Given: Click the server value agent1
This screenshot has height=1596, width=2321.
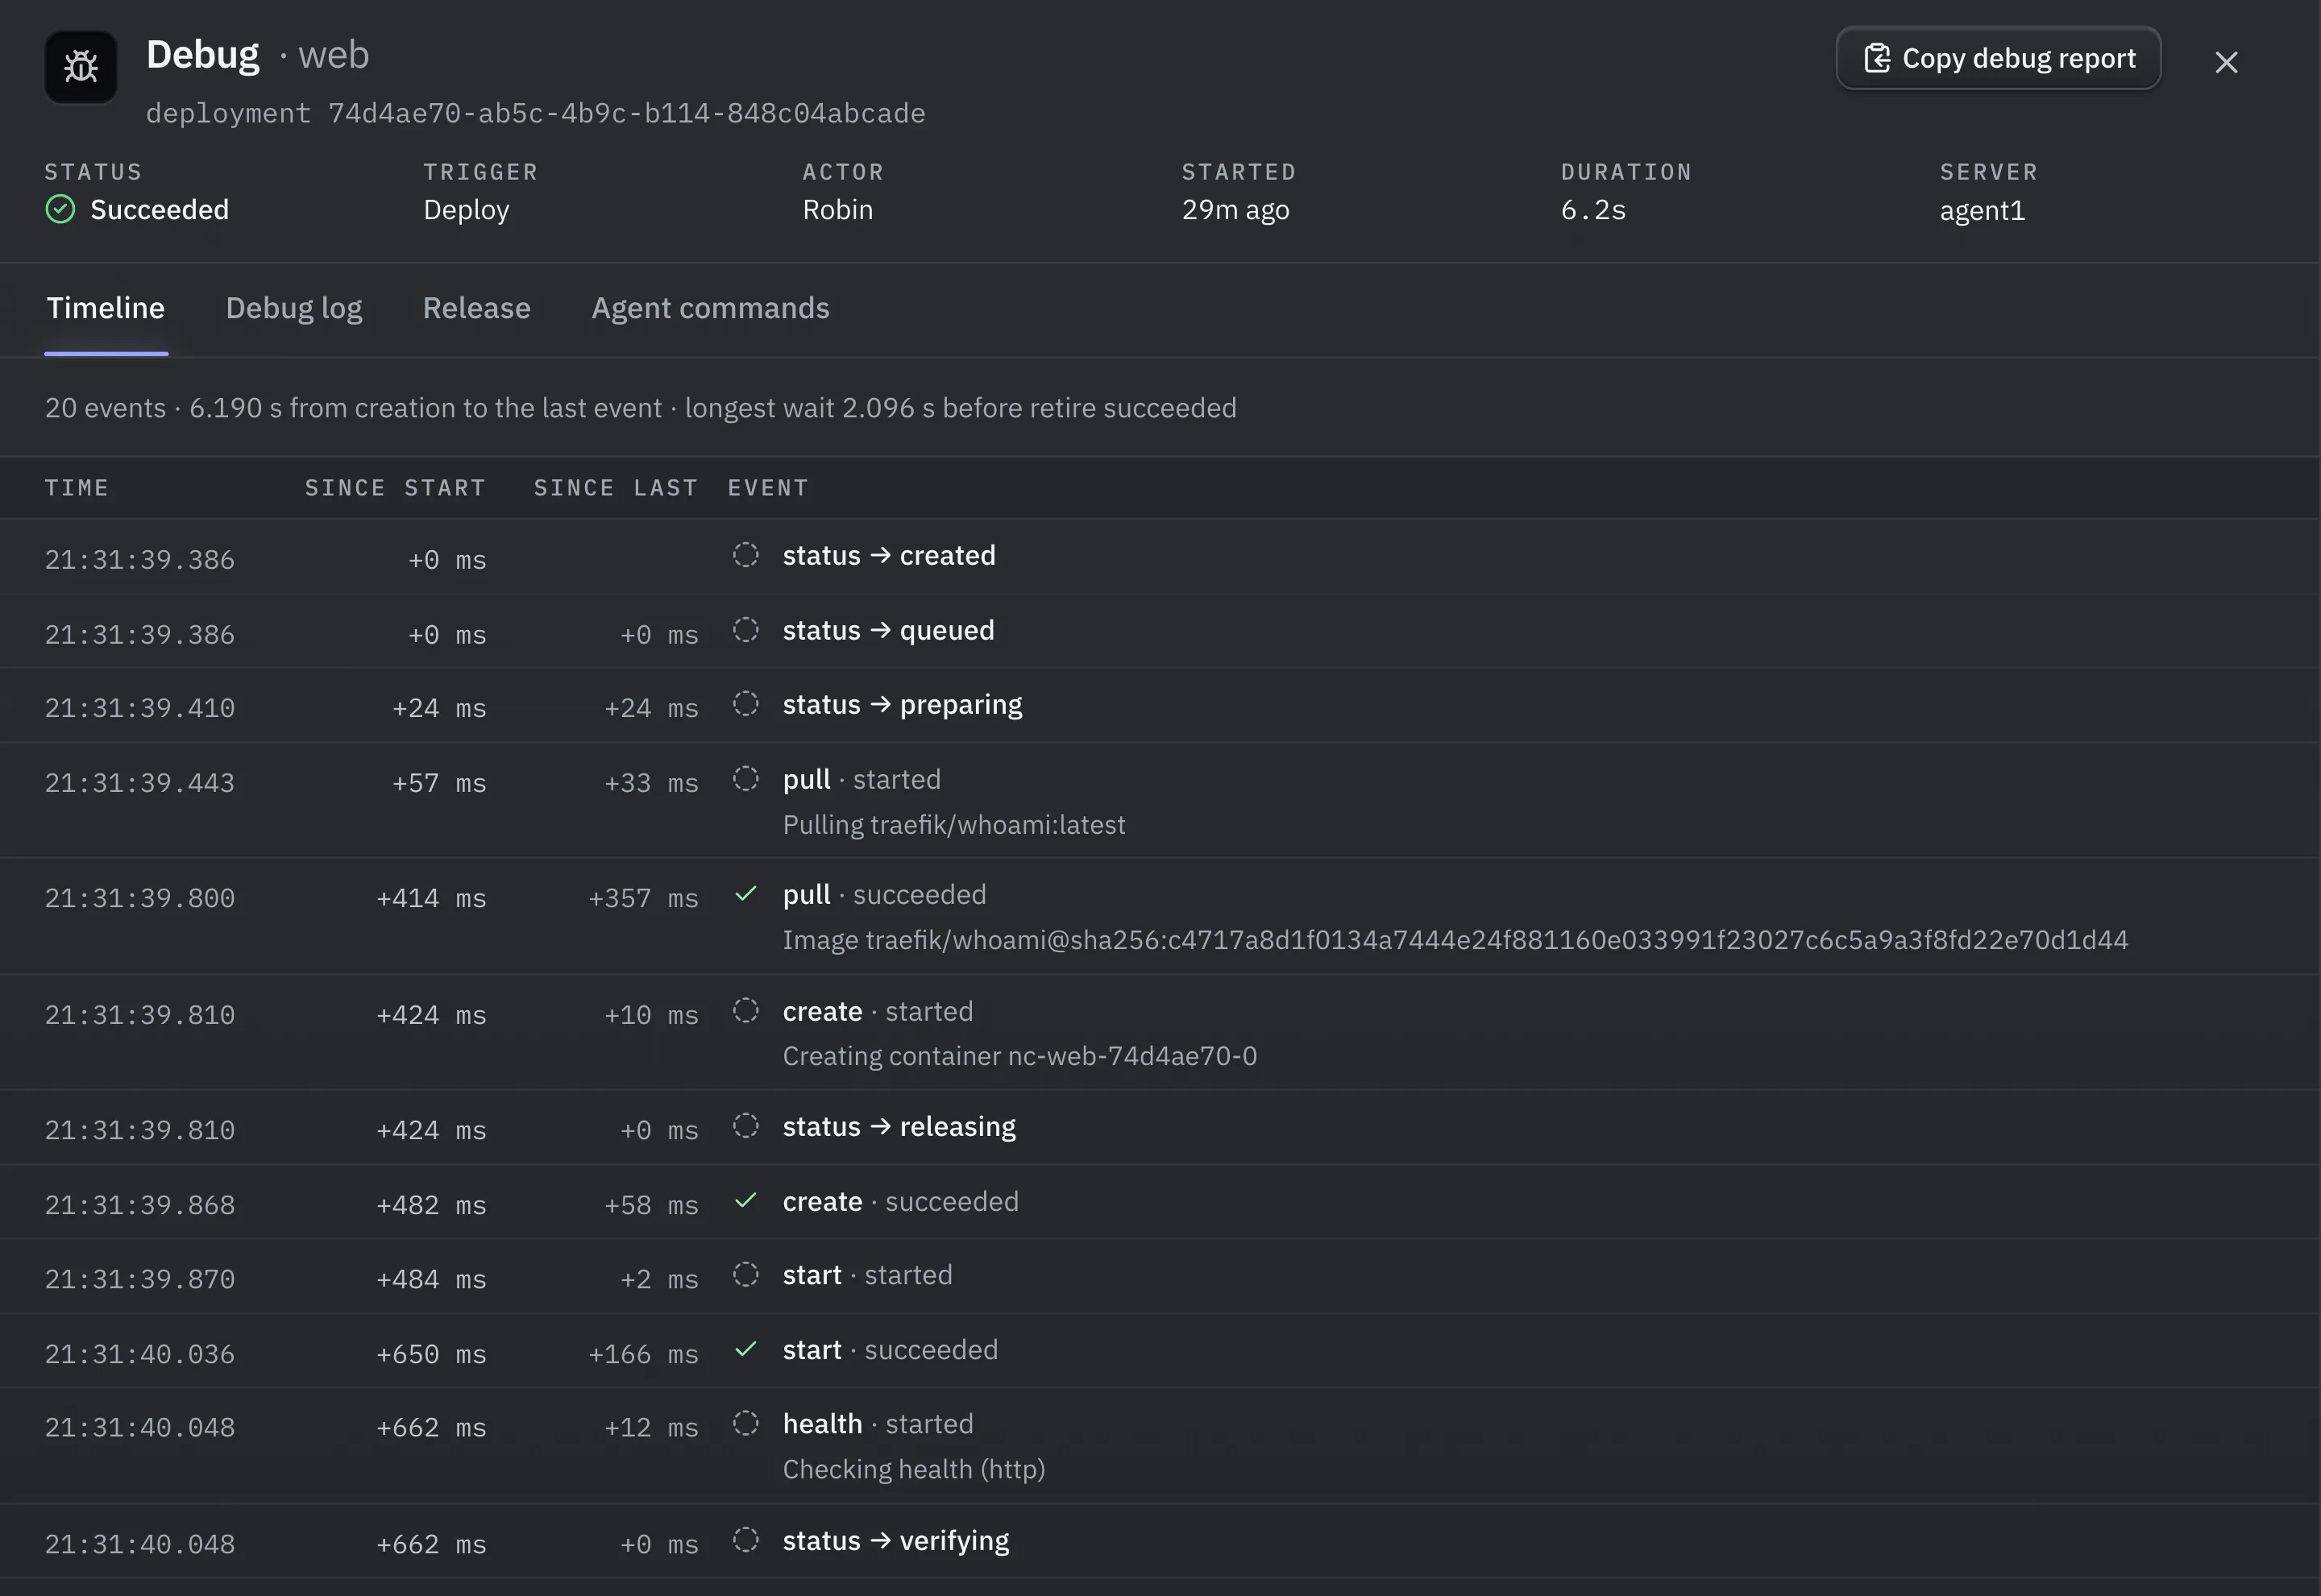Looking at the screenshot, I should (1983, 211).
